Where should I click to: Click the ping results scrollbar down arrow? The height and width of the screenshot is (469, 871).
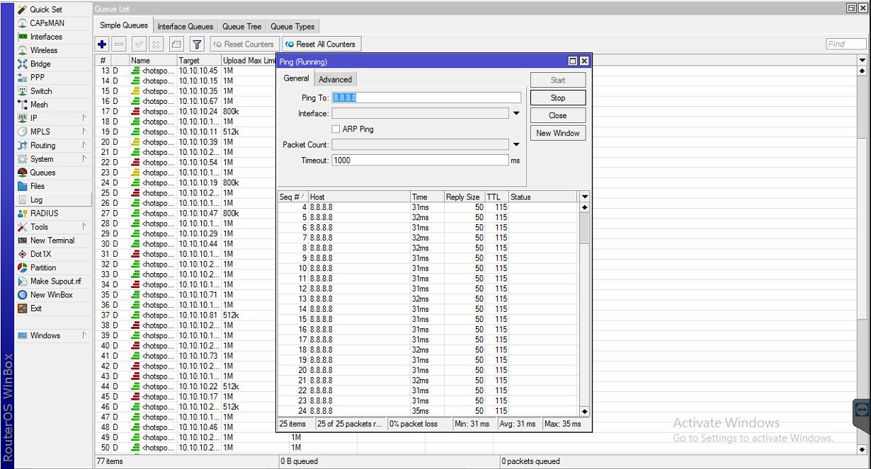point(584,411)
